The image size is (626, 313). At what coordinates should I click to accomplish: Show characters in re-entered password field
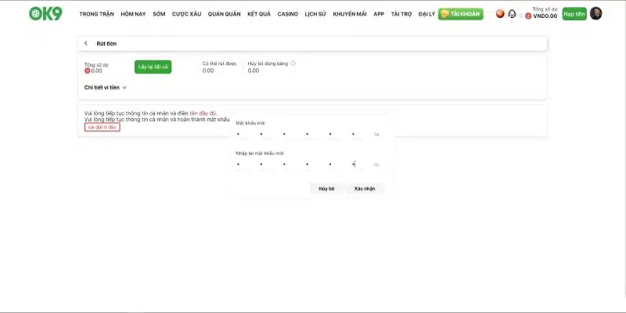(376, 164)
